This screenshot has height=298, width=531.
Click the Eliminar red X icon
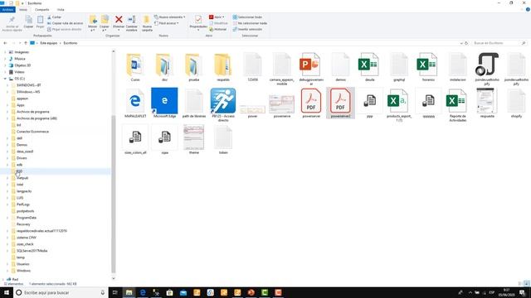[x=119, y=19]
